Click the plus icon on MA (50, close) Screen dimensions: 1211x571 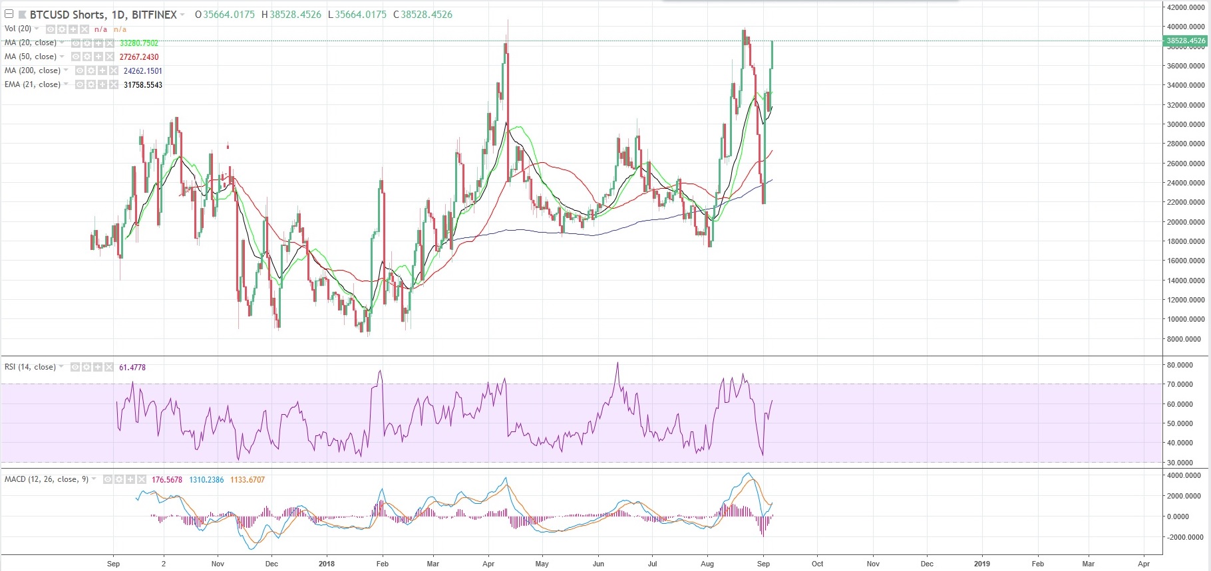point(98,57)
